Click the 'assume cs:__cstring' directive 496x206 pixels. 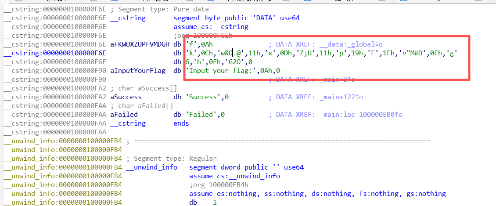point(211,27)
